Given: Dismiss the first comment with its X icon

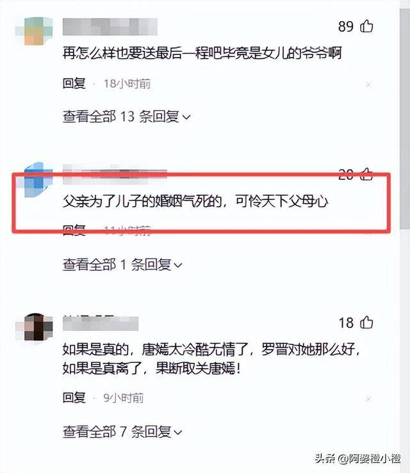Looking at the screenshot, I should [x=368, y=84].
